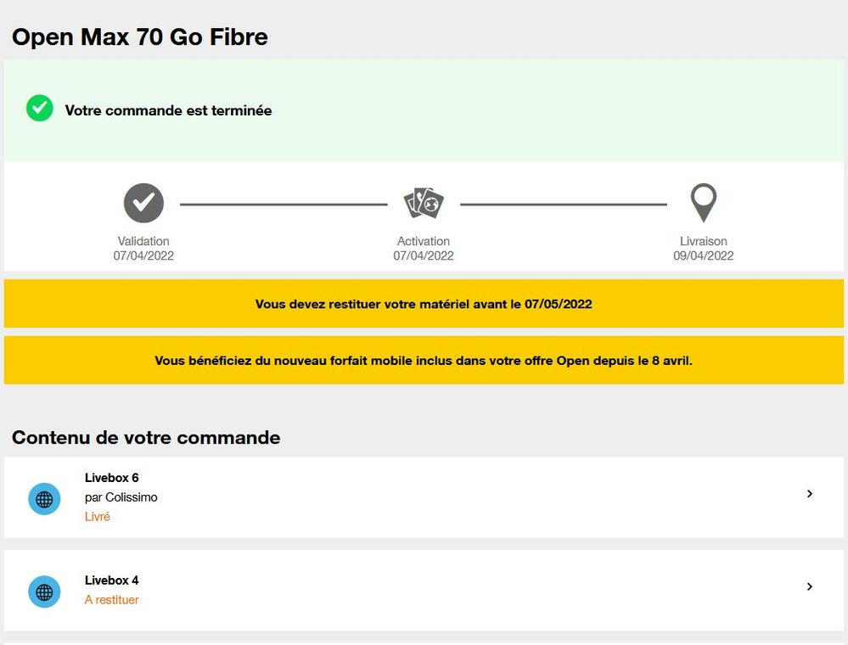The height and width of the screenshot is (645, 848).
Task: Click the new mobile plan yellow banner
Action: tap(424, 361)
